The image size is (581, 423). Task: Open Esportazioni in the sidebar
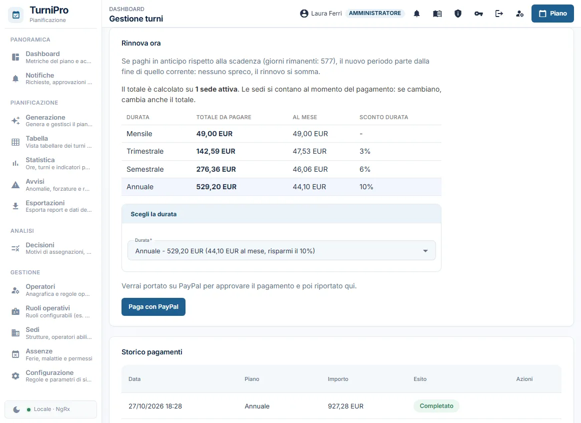tap(51, 206)
